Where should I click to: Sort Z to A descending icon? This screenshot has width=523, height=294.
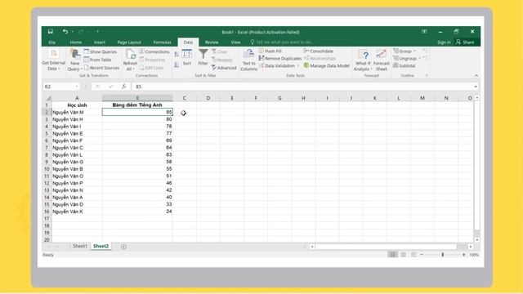tap(177, 65)
